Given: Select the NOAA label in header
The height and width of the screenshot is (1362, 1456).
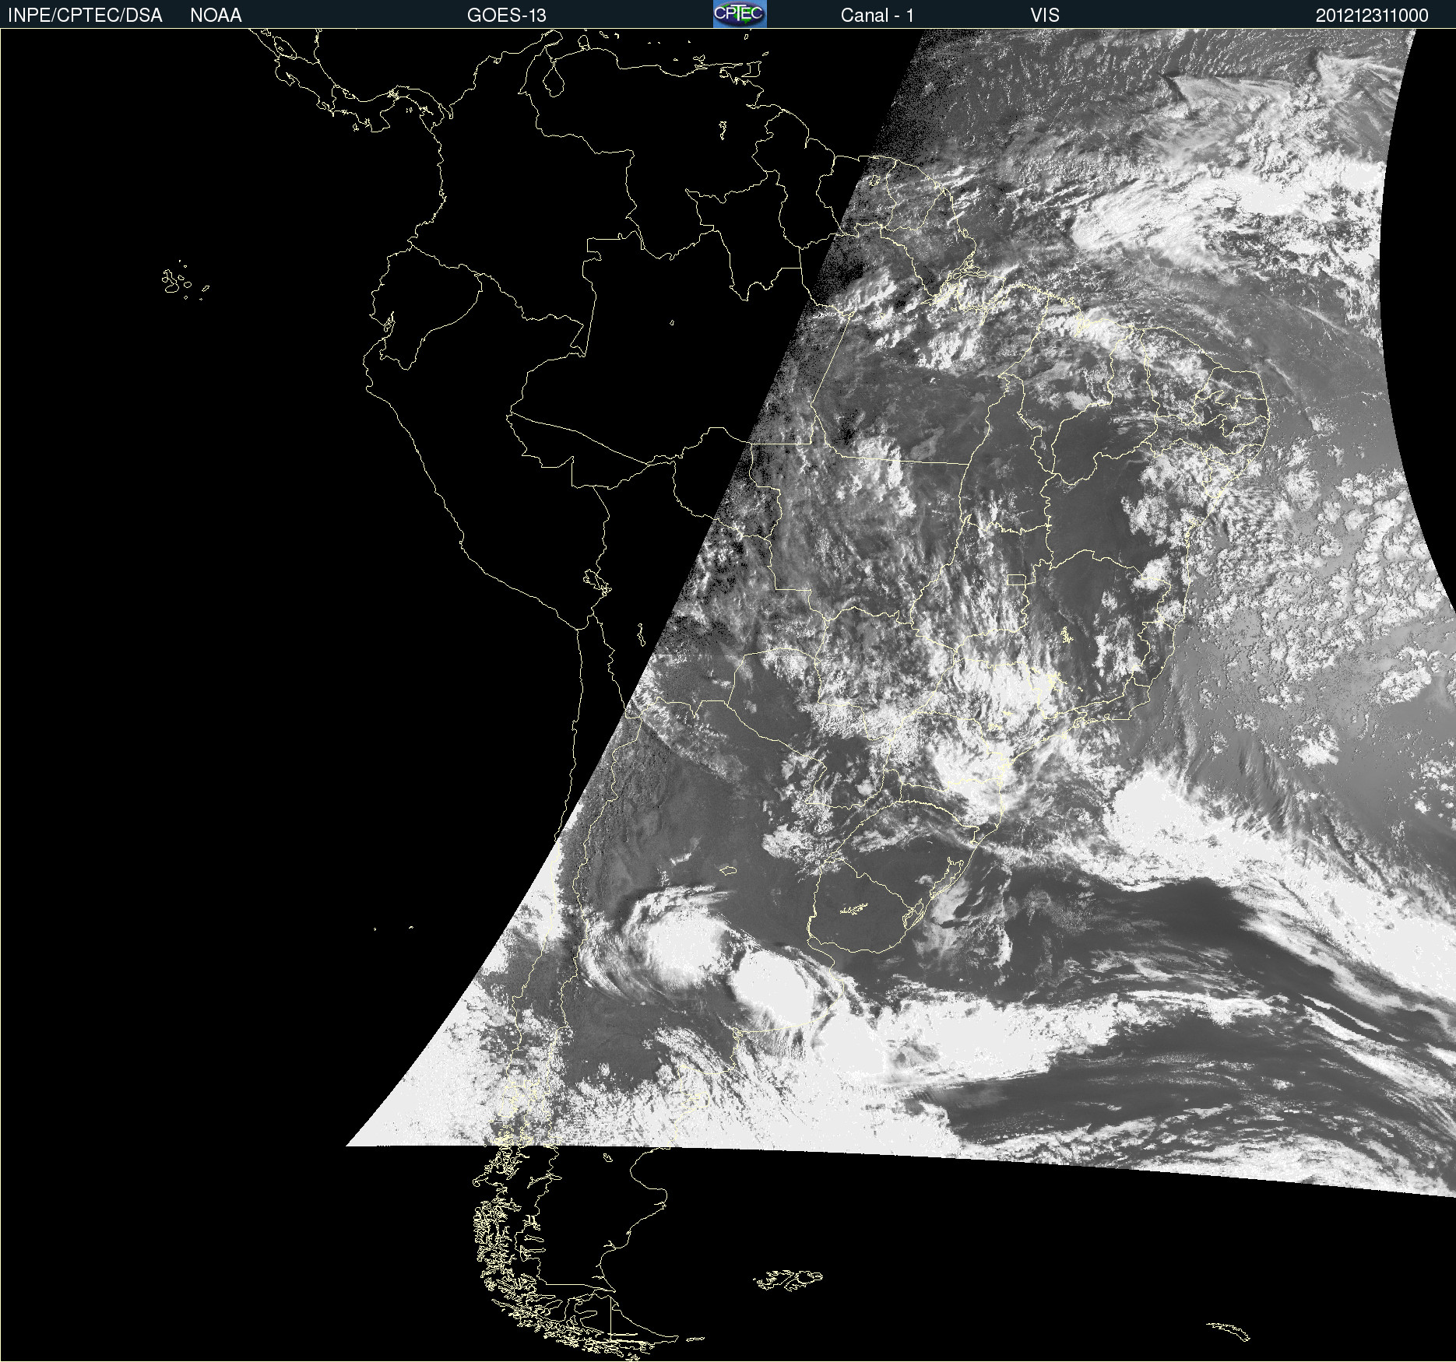Looking at the screenshot, I should 216,16.
